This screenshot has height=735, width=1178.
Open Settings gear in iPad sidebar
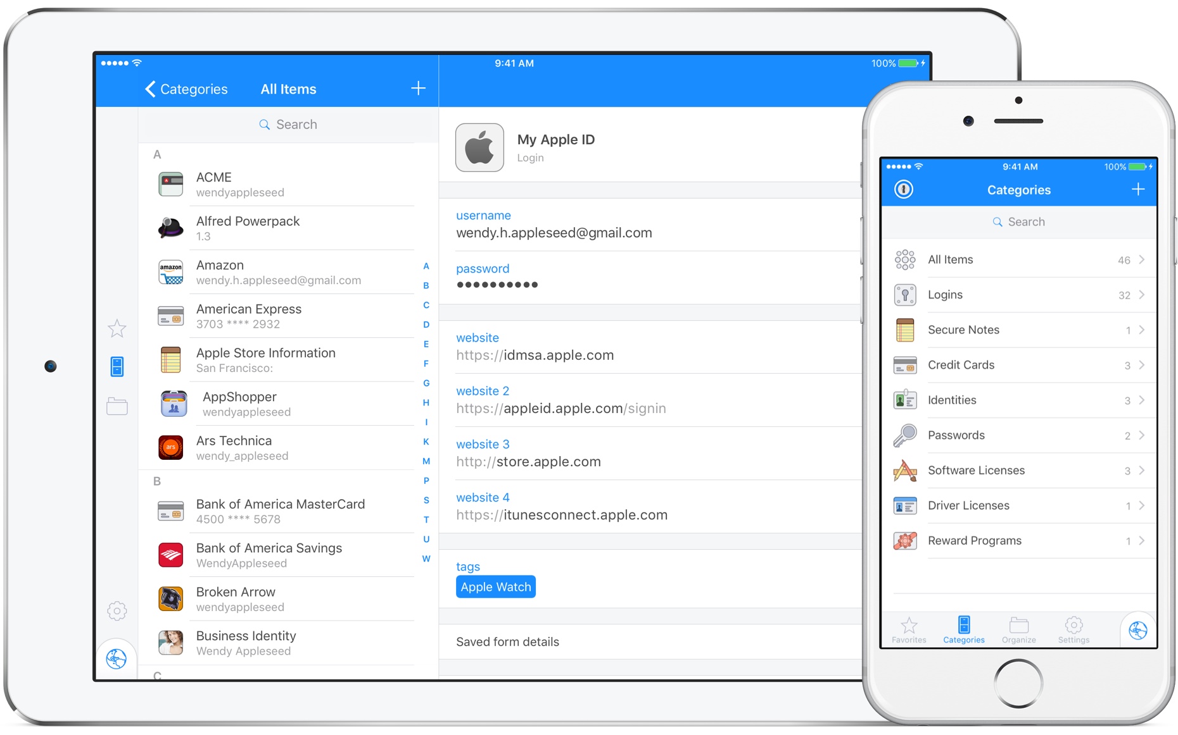[x=117, y=610]
